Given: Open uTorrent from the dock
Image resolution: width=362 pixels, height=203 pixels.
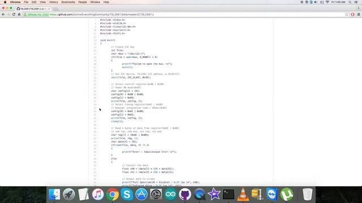Looking at the screenshot, I should (x=287, y=194).
